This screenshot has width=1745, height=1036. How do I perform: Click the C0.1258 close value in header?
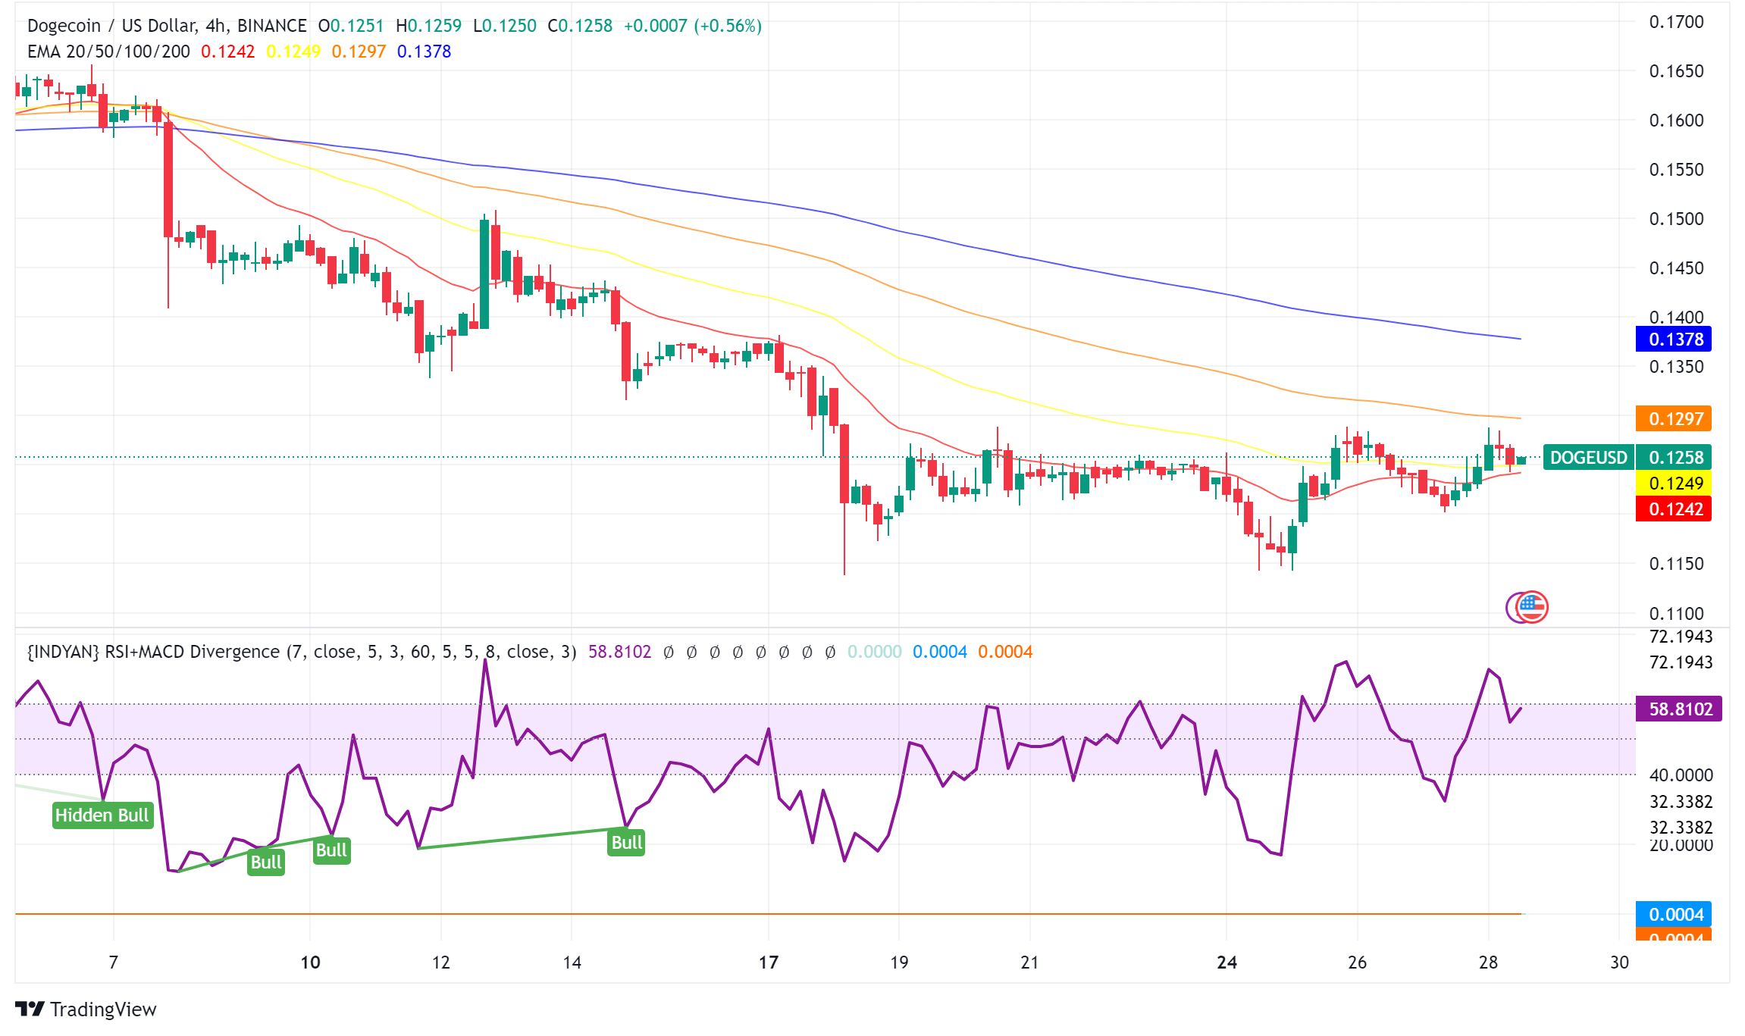tap(580, 26)
